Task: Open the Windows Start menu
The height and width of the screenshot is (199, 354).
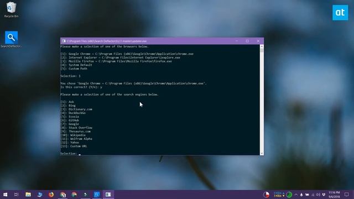Action: point(5,195)
